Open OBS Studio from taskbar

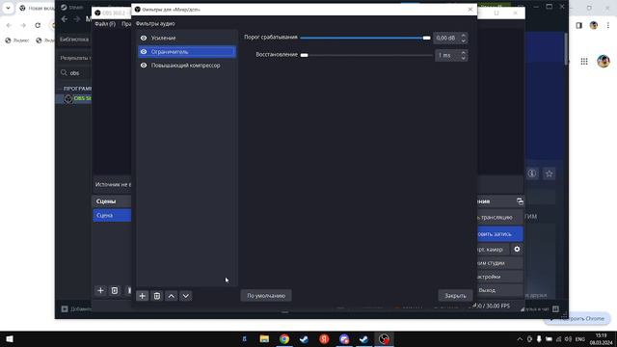pos(384,339)
